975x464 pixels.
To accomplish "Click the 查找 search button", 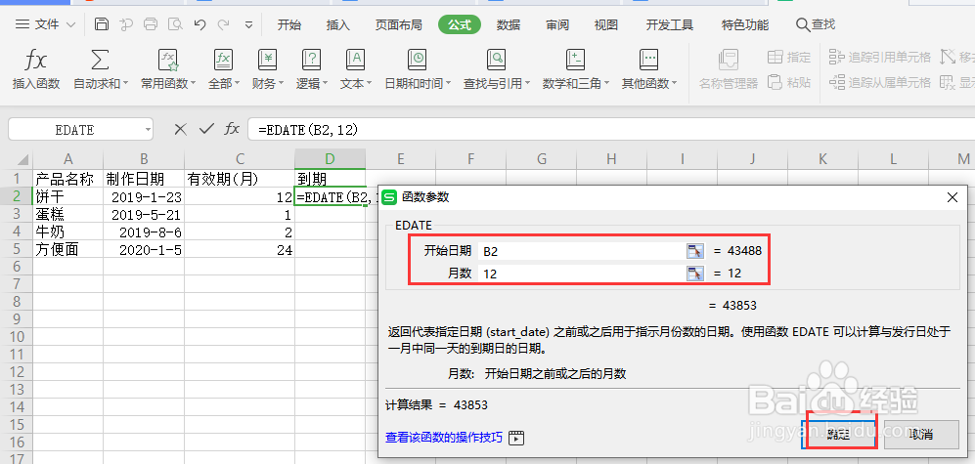I will (x=816, y=24).
